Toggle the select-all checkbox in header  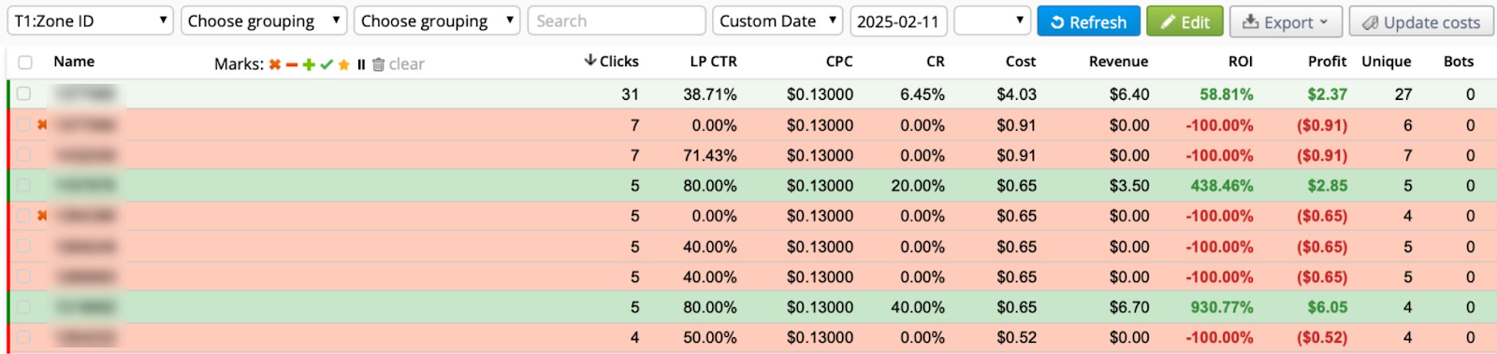click(x=25, y=63)
